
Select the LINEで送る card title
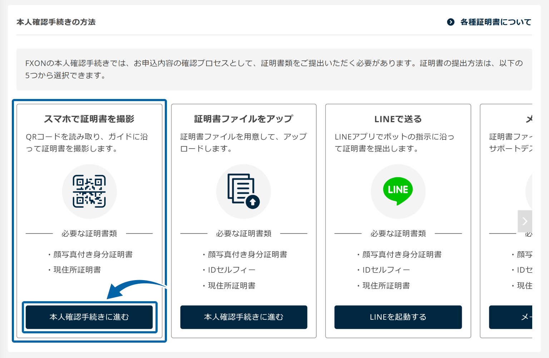click(398, 119)
